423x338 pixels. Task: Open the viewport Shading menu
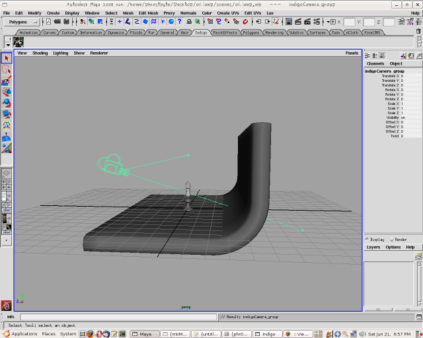(40, 53)
